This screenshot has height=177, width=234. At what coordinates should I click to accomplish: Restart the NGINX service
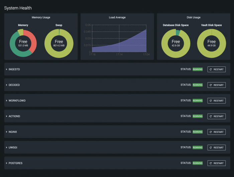click(216, 132)
